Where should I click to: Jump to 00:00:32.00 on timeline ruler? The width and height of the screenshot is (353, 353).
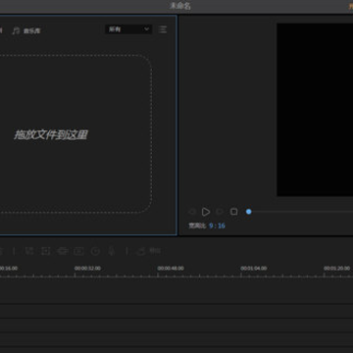(87, 269)
